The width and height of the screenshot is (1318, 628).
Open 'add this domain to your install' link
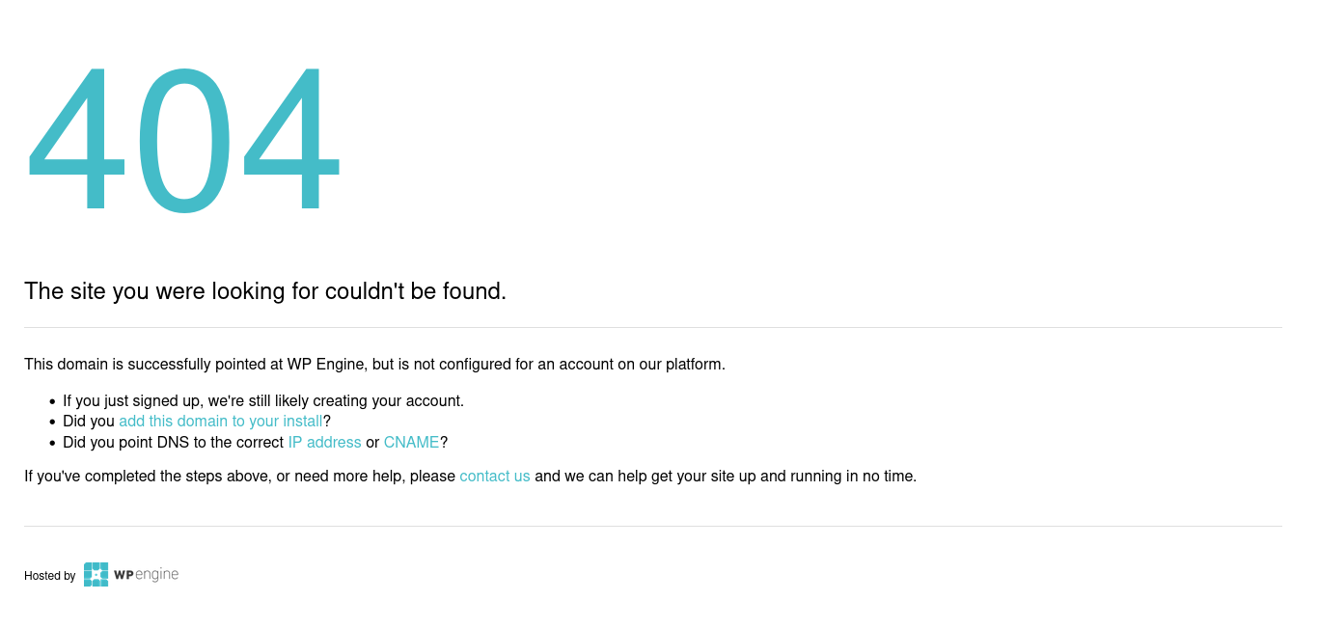click(221, 422)
